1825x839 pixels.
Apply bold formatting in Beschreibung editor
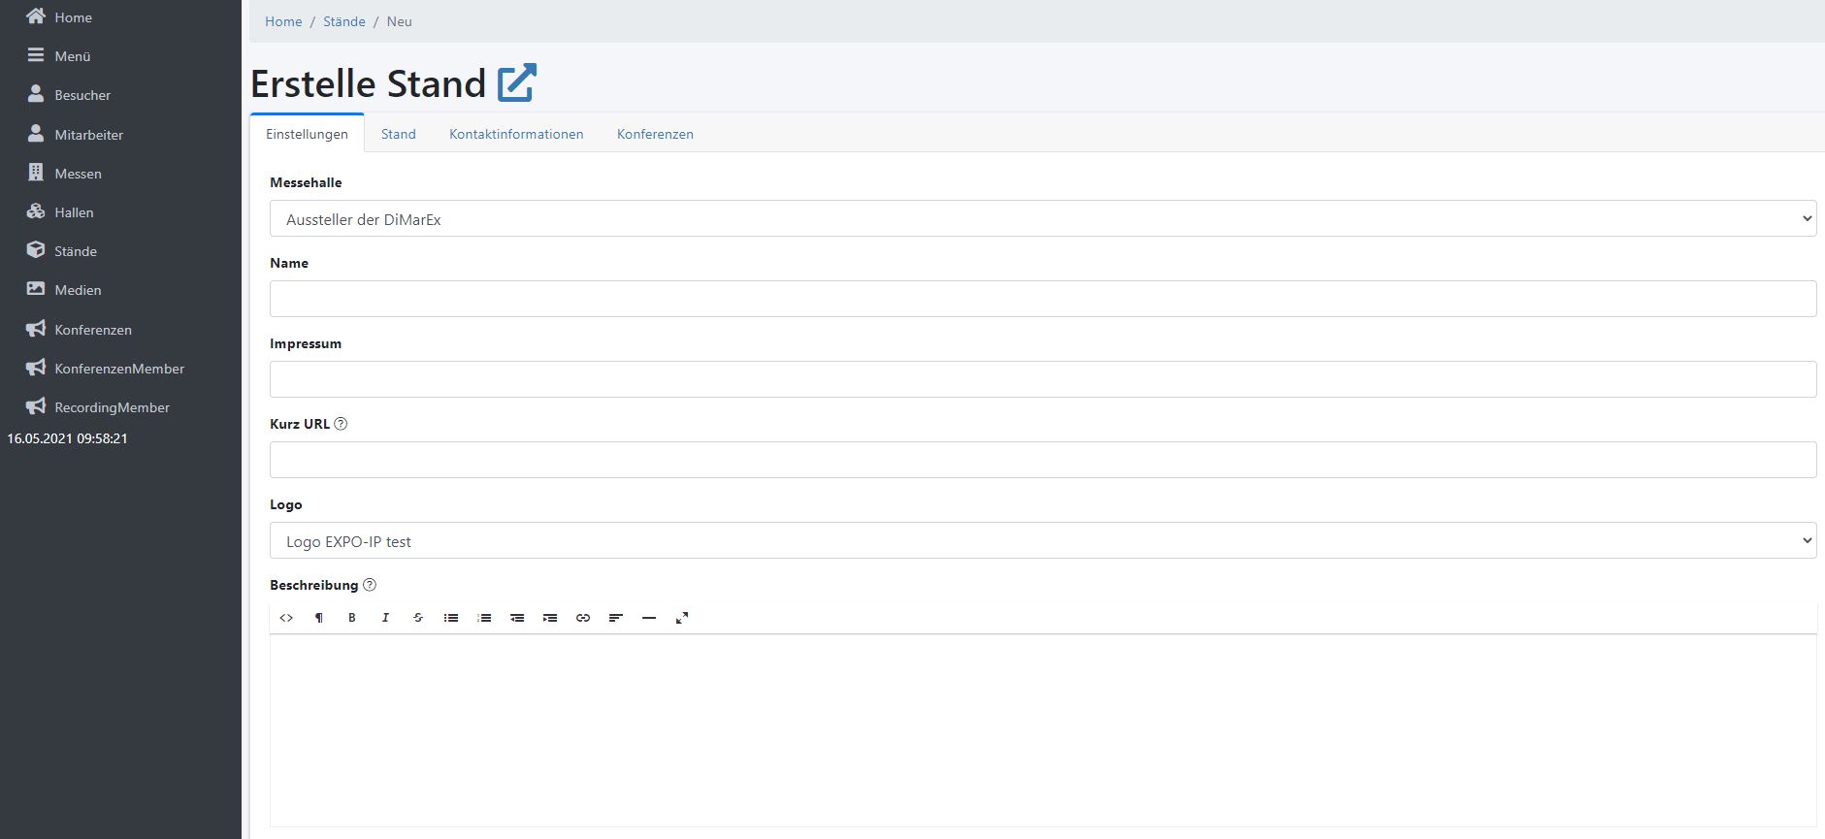[x=352, y=618]
